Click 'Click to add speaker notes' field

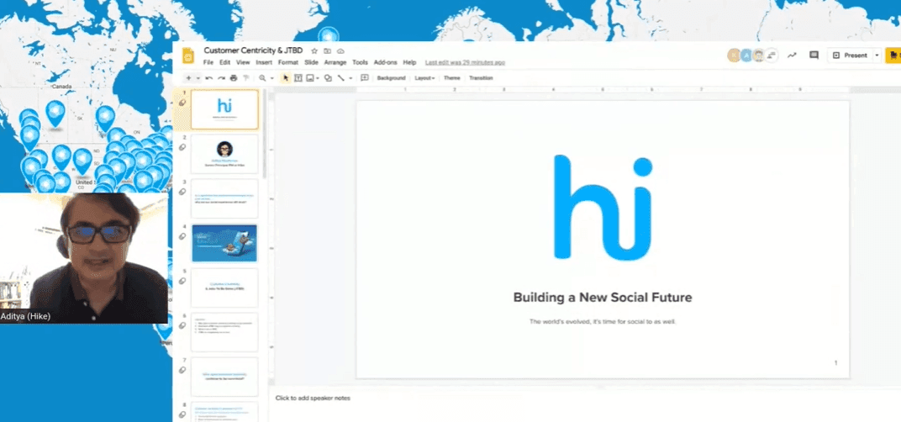point(313,398)
